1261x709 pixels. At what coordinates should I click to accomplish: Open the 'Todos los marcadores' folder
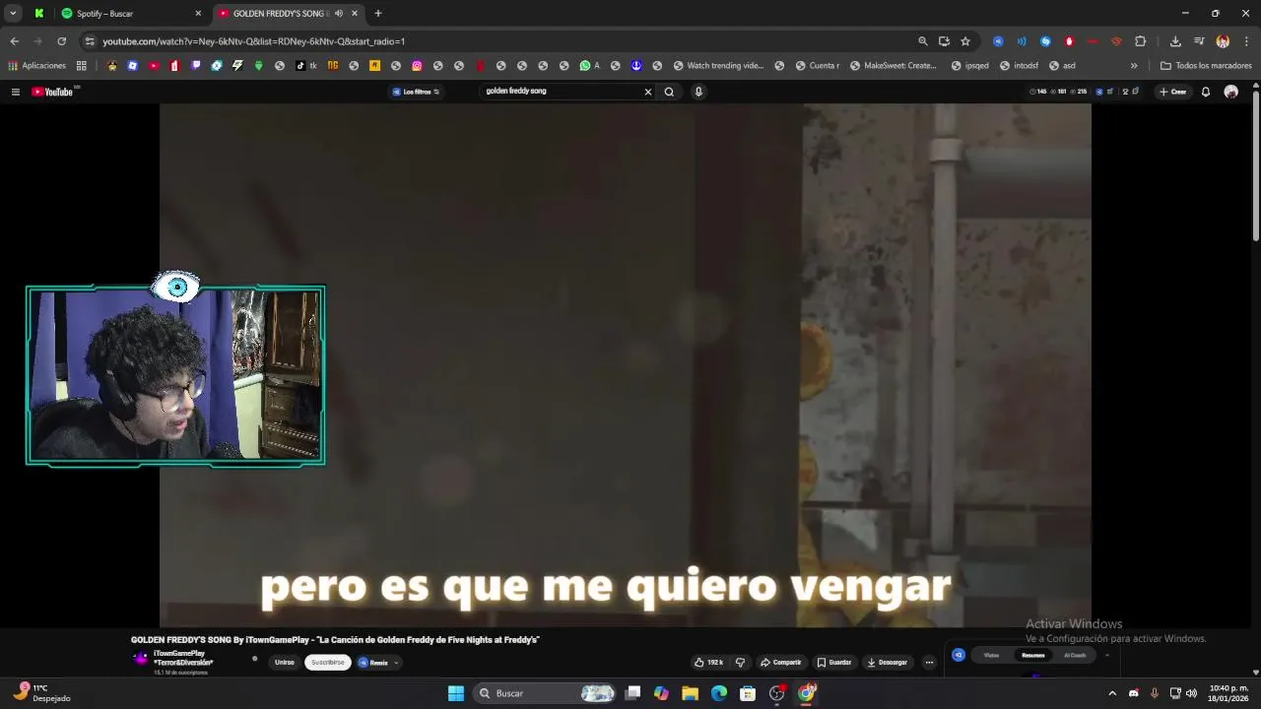tap(1206, 66)
